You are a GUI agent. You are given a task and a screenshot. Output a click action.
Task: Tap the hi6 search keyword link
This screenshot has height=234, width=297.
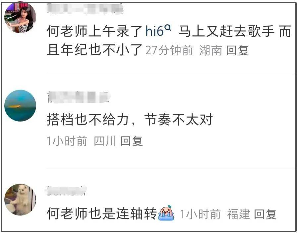tap(154, 31)
